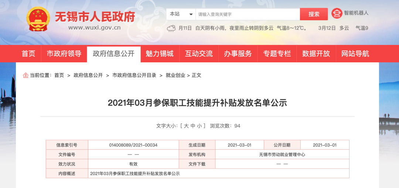Click the article title 2021年03月参保职工技能提升补贴发放名单公示
The image size is (399, 188).
point(197,103)
